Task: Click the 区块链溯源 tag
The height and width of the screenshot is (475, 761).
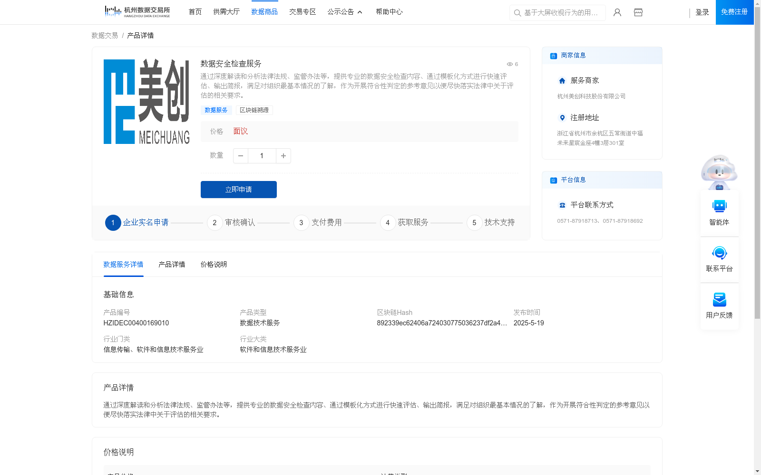Action: (254, 110)
